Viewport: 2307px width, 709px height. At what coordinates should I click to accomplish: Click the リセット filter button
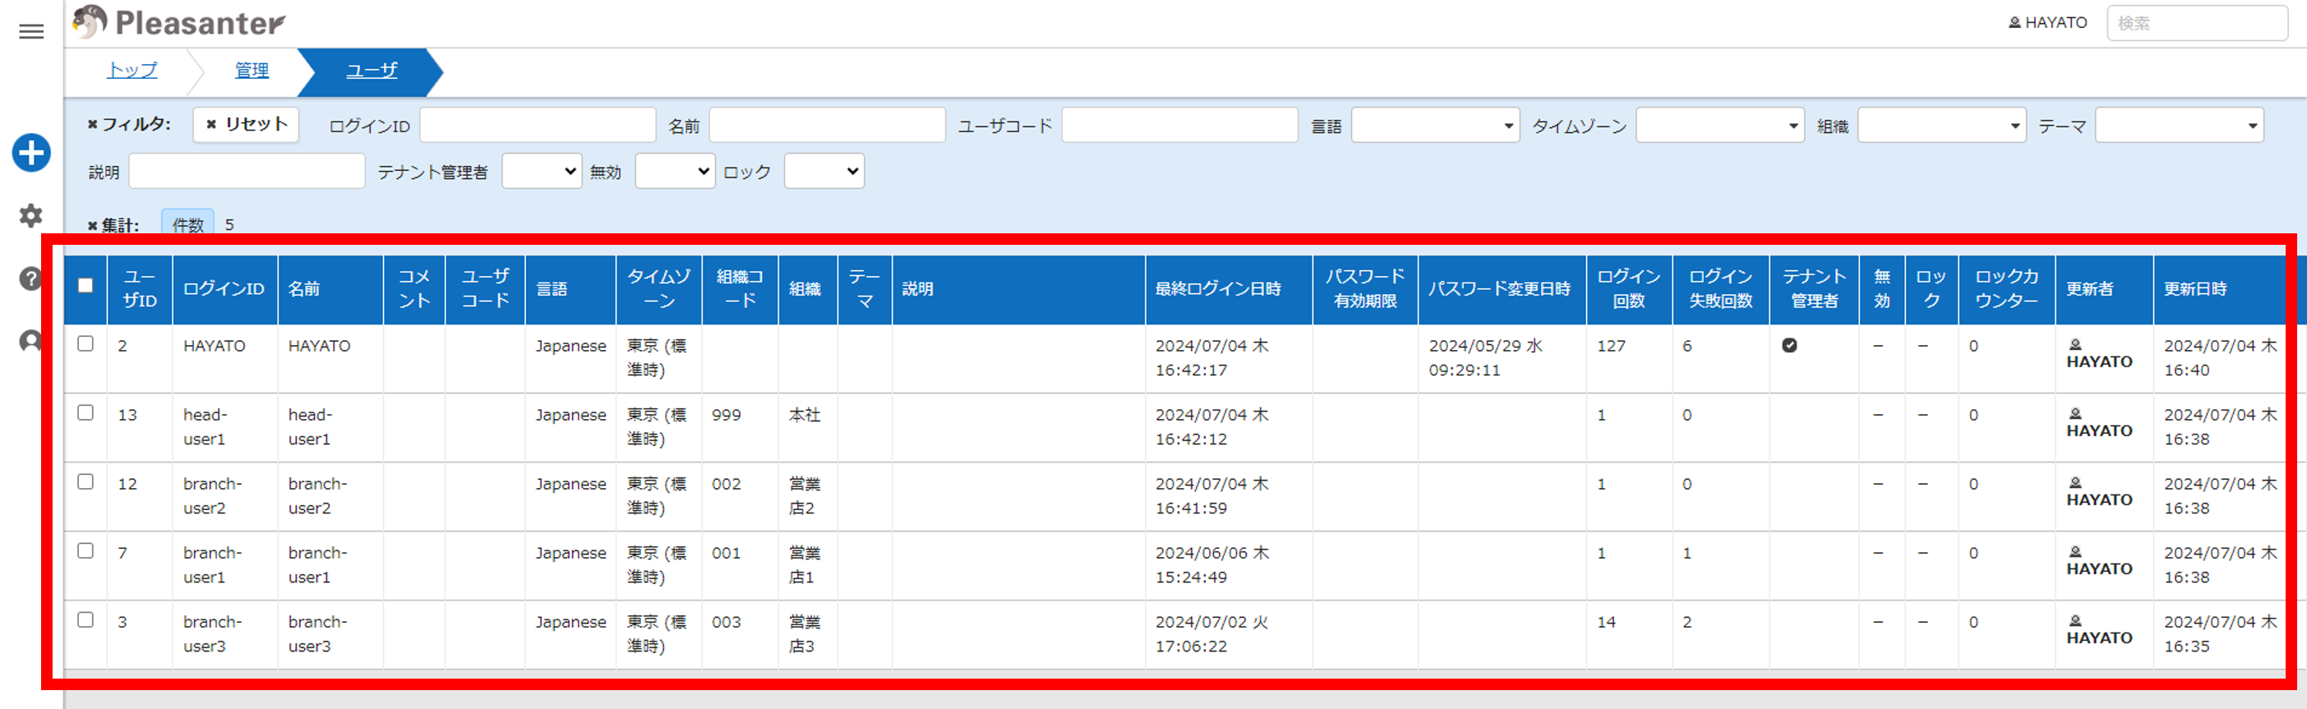click(x=247, y=124)
